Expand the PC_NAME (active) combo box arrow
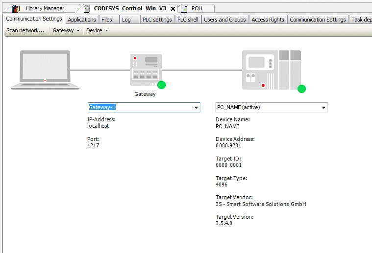372x253 pixels. tap(323, 108)
